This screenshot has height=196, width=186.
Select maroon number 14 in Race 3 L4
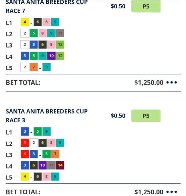point(60,165)
